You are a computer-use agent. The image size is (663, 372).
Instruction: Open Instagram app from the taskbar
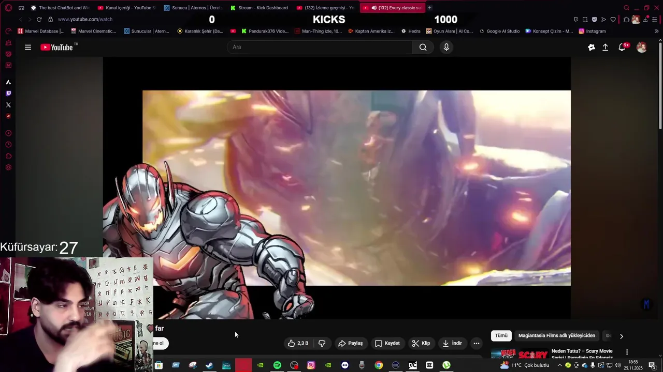coord(311,365)
